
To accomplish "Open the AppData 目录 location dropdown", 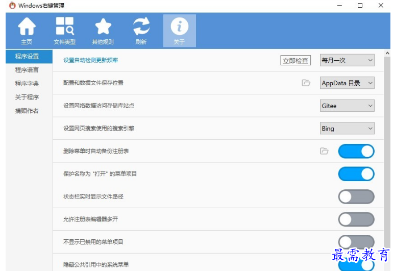I will pyautogui.click(x=347, y=83).
